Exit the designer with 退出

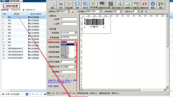tap(161, 5)
